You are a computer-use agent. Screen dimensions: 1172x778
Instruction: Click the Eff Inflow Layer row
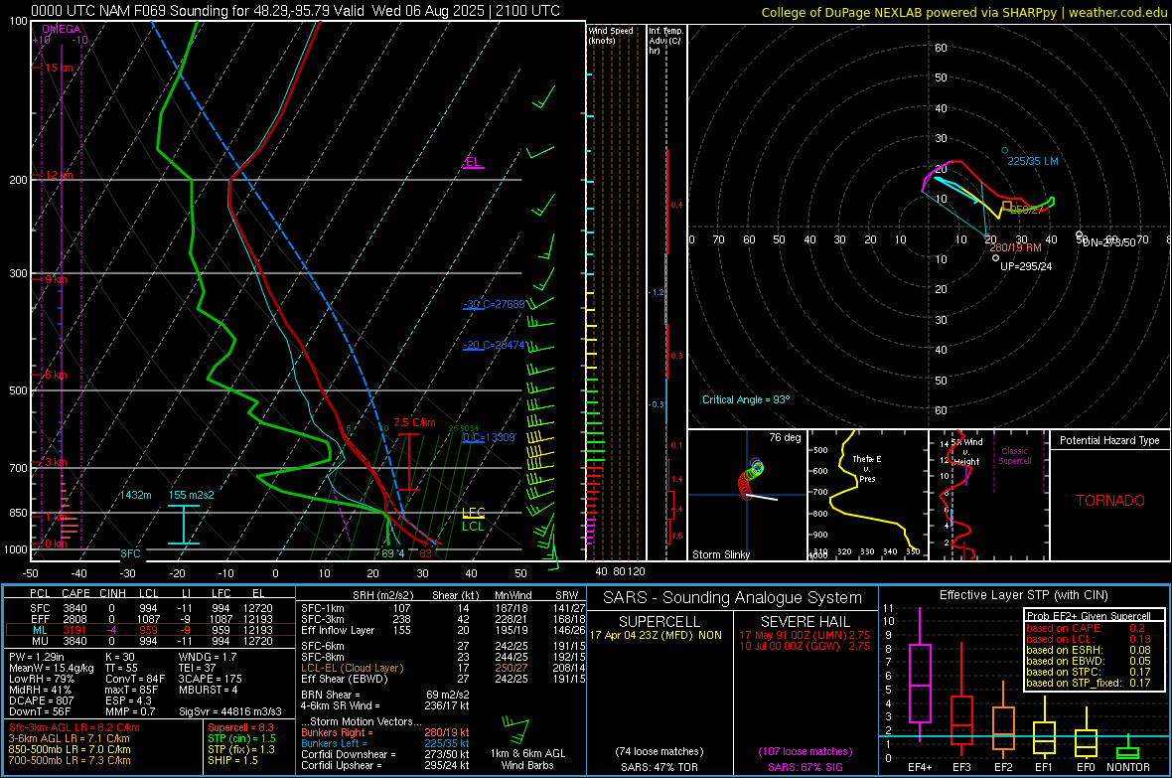(x=443, y=630)
